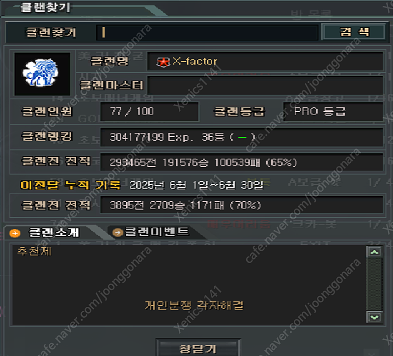The image size is (393, 356).
Task: Click the 검색 search button
Action: pos(354,32)
